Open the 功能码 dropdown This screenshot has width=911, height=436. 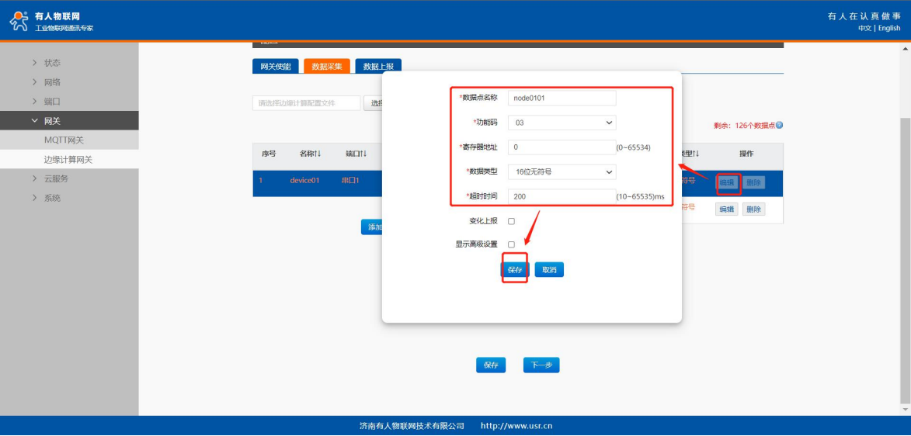[562, 123]
